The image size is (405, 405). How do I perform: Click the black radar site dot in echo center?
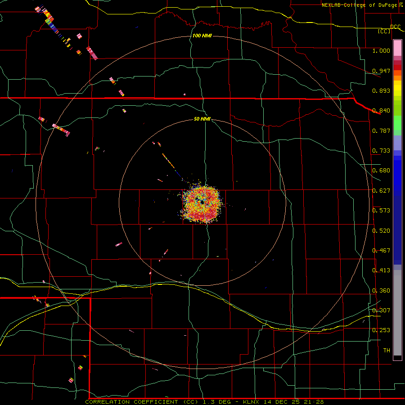tap(202, 203)
